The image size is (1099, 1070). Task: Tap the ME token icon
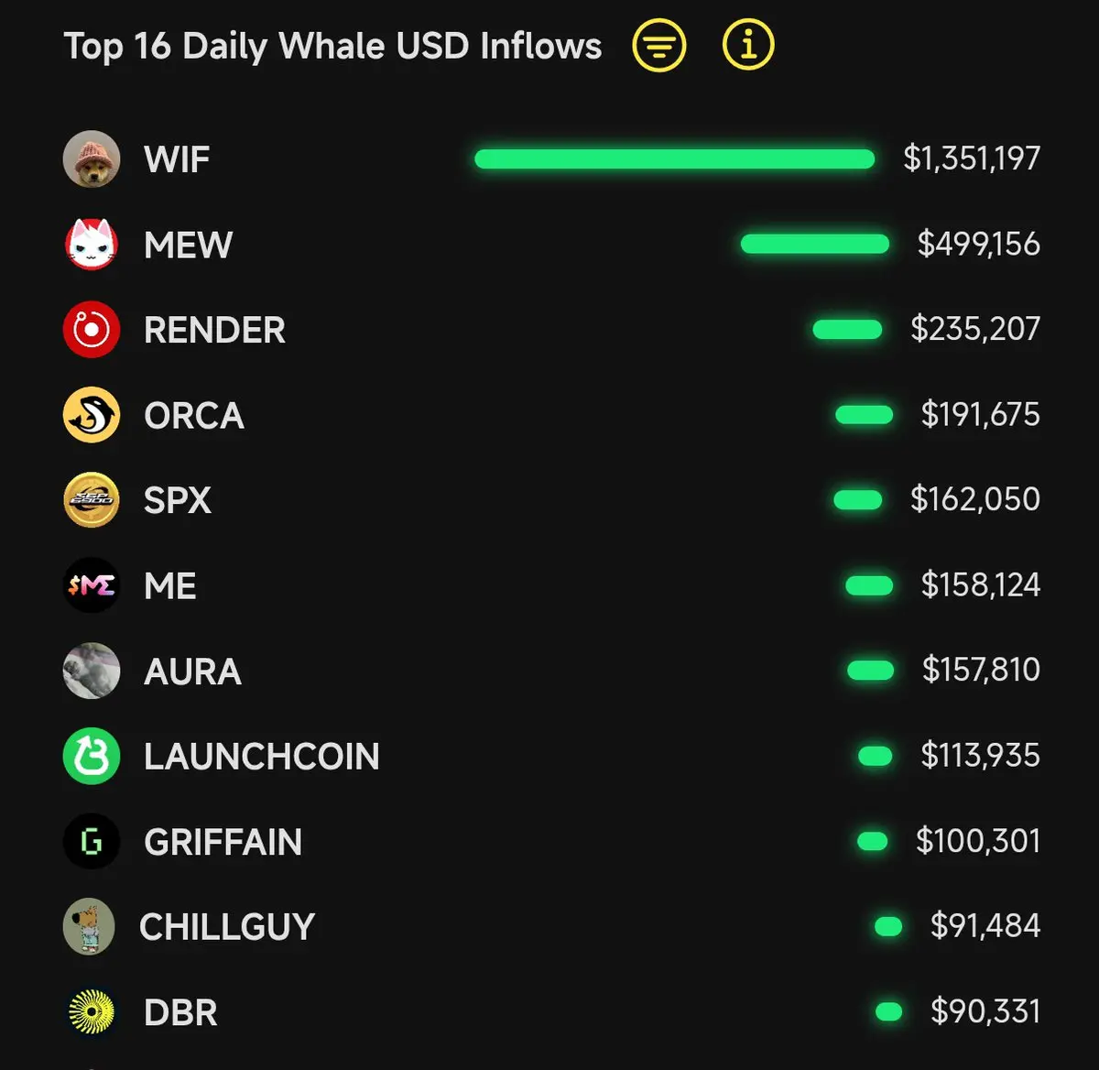pyautogui.click(x=92, y=585)
